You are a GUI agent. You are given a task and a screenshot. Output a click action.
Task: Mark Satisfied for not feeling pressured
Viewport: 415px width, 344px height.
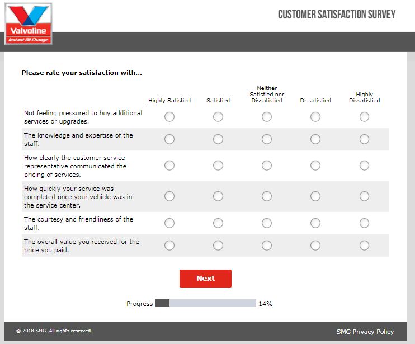click(218, 117)
